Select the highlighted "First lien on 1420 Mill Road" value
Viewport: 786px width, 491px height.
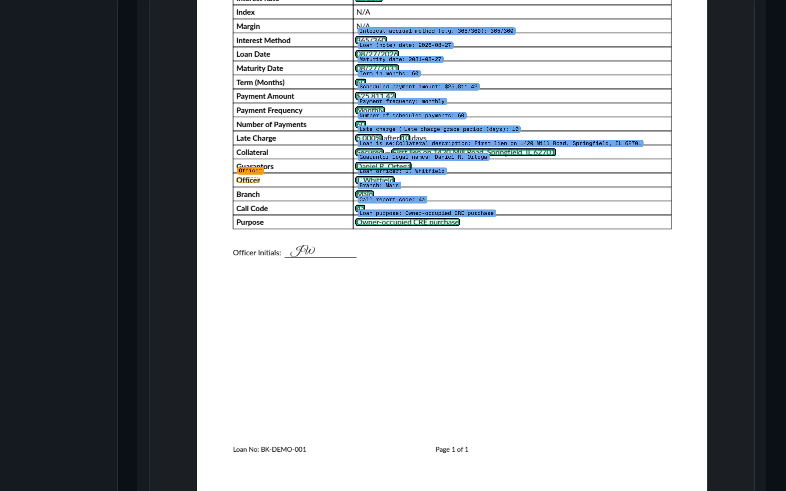[474, 152]
